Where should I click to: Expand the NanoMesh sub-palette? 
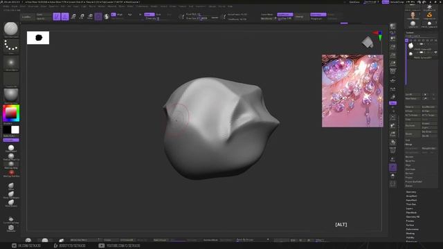411,200
